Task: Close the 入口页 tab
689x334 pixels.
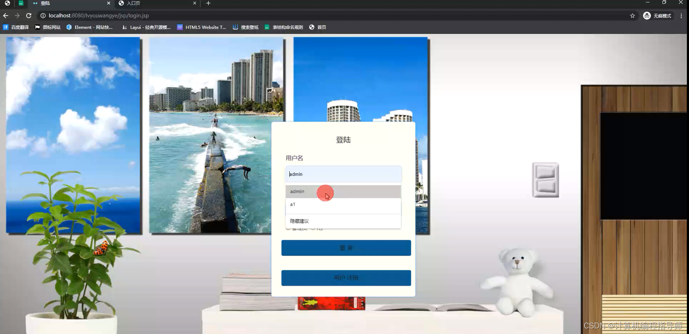Action: tap(195, 3)
